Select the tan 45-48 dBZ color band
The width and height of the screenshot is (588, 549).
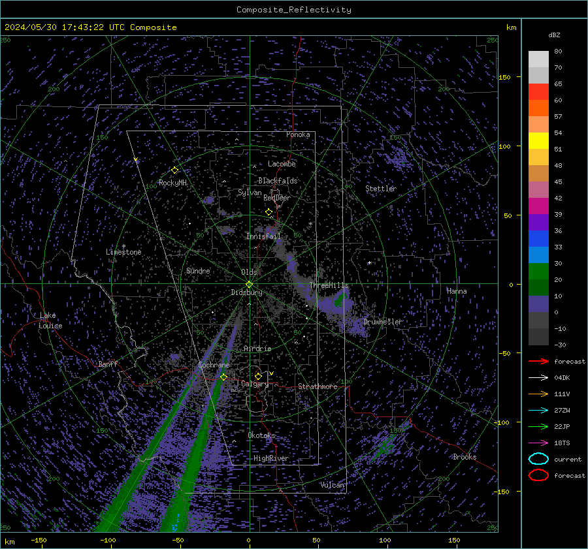tap(538, 174)
